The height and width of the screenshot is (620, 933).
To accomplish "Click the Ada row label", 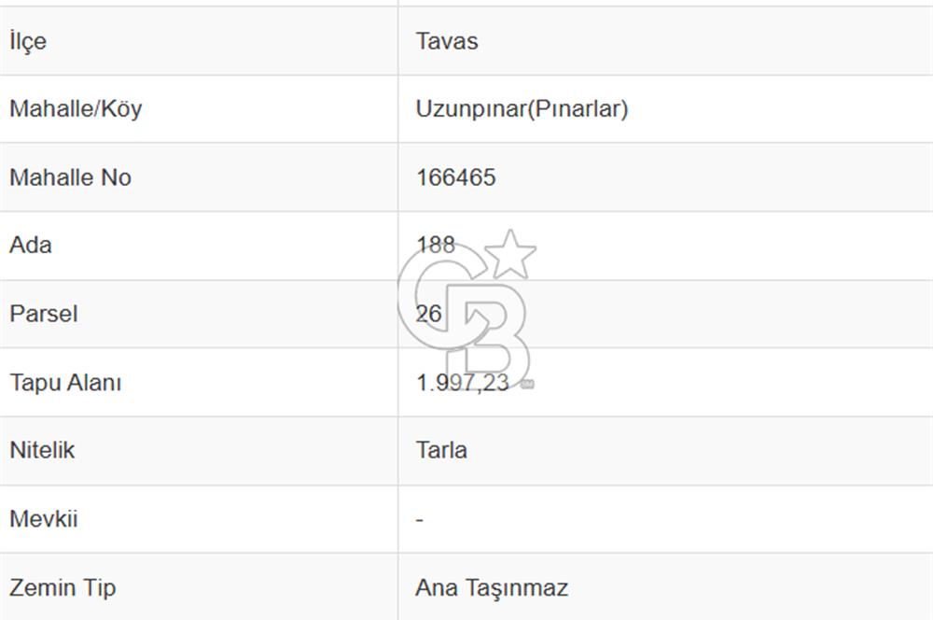I will click(31, 245).
